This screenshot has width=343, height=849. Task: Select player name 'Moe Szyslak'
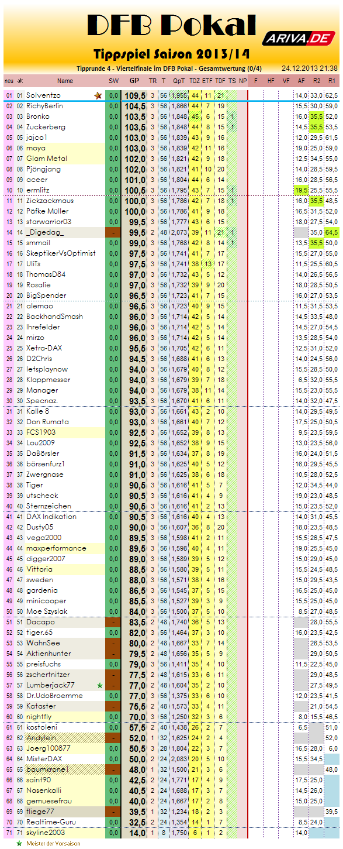click(47, 611)
